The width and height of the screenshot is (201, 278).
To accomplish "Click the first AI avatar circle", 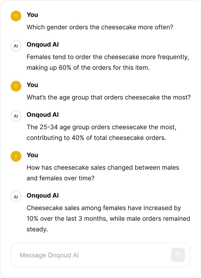I will click(16, 46).
